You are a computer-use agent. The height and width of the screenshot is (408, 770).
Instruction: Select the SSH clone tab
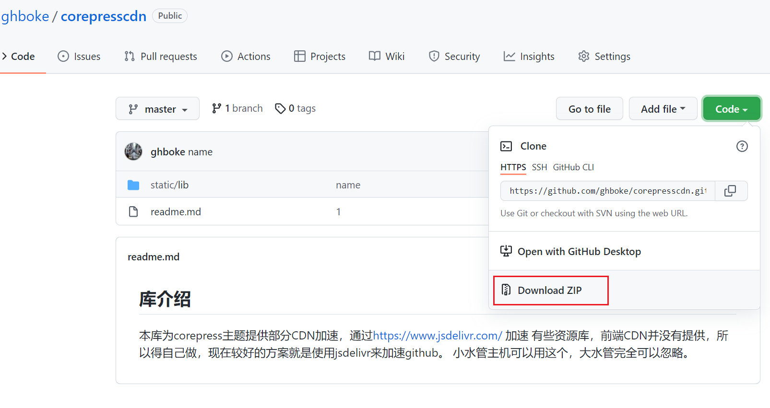coord(539,167)
